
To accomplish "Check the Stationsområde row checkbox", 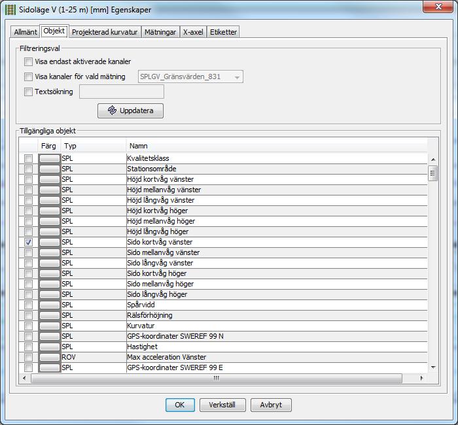I will (28, 169).
